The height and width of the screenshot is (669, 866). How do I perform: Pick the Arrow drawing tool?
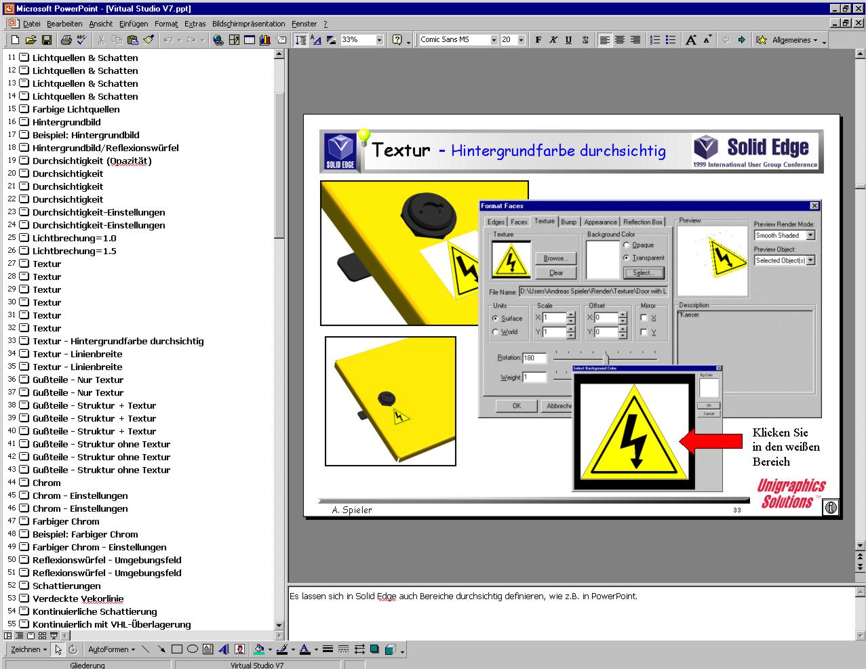point(161,649)
